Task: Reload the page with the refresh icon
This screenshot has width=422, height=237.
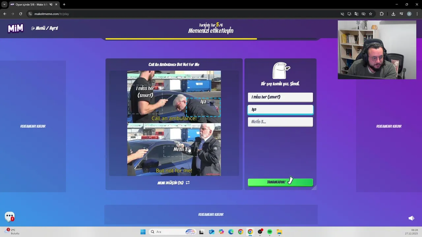Action: (20, 14)
